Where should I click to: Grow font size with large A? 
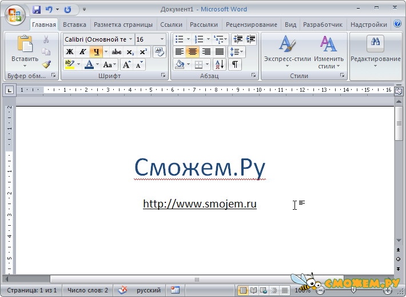pos(126,64)
